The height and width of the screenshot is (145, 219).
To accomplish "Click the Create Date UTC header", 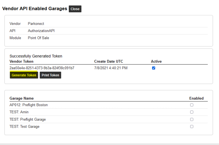I will tap(108, 61).
